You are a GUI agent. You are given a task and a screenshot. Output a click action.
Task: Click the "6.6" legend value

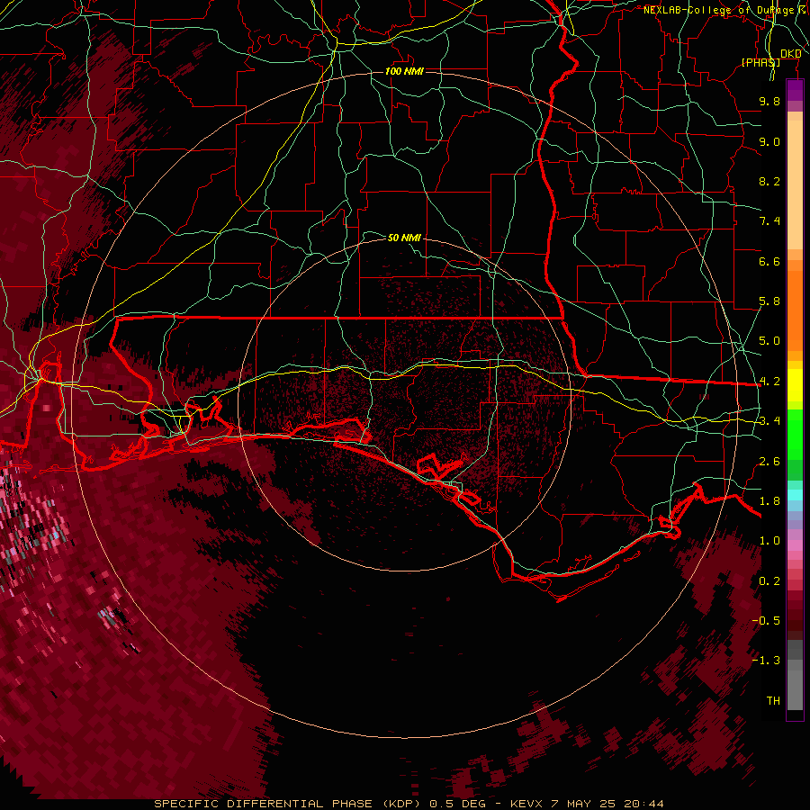tap(769, 261)
